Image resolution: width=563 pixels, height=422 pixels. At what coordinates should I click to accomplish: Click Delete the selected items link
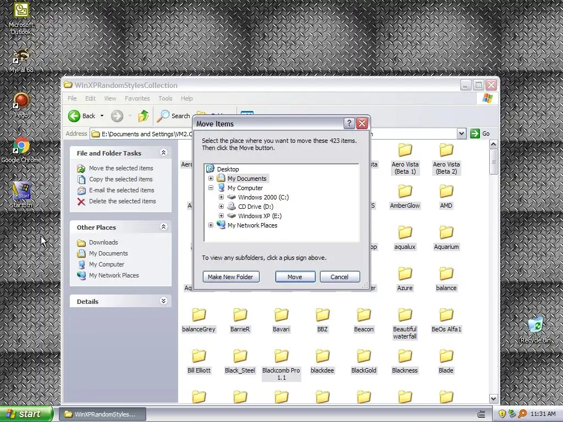[123, 201]
